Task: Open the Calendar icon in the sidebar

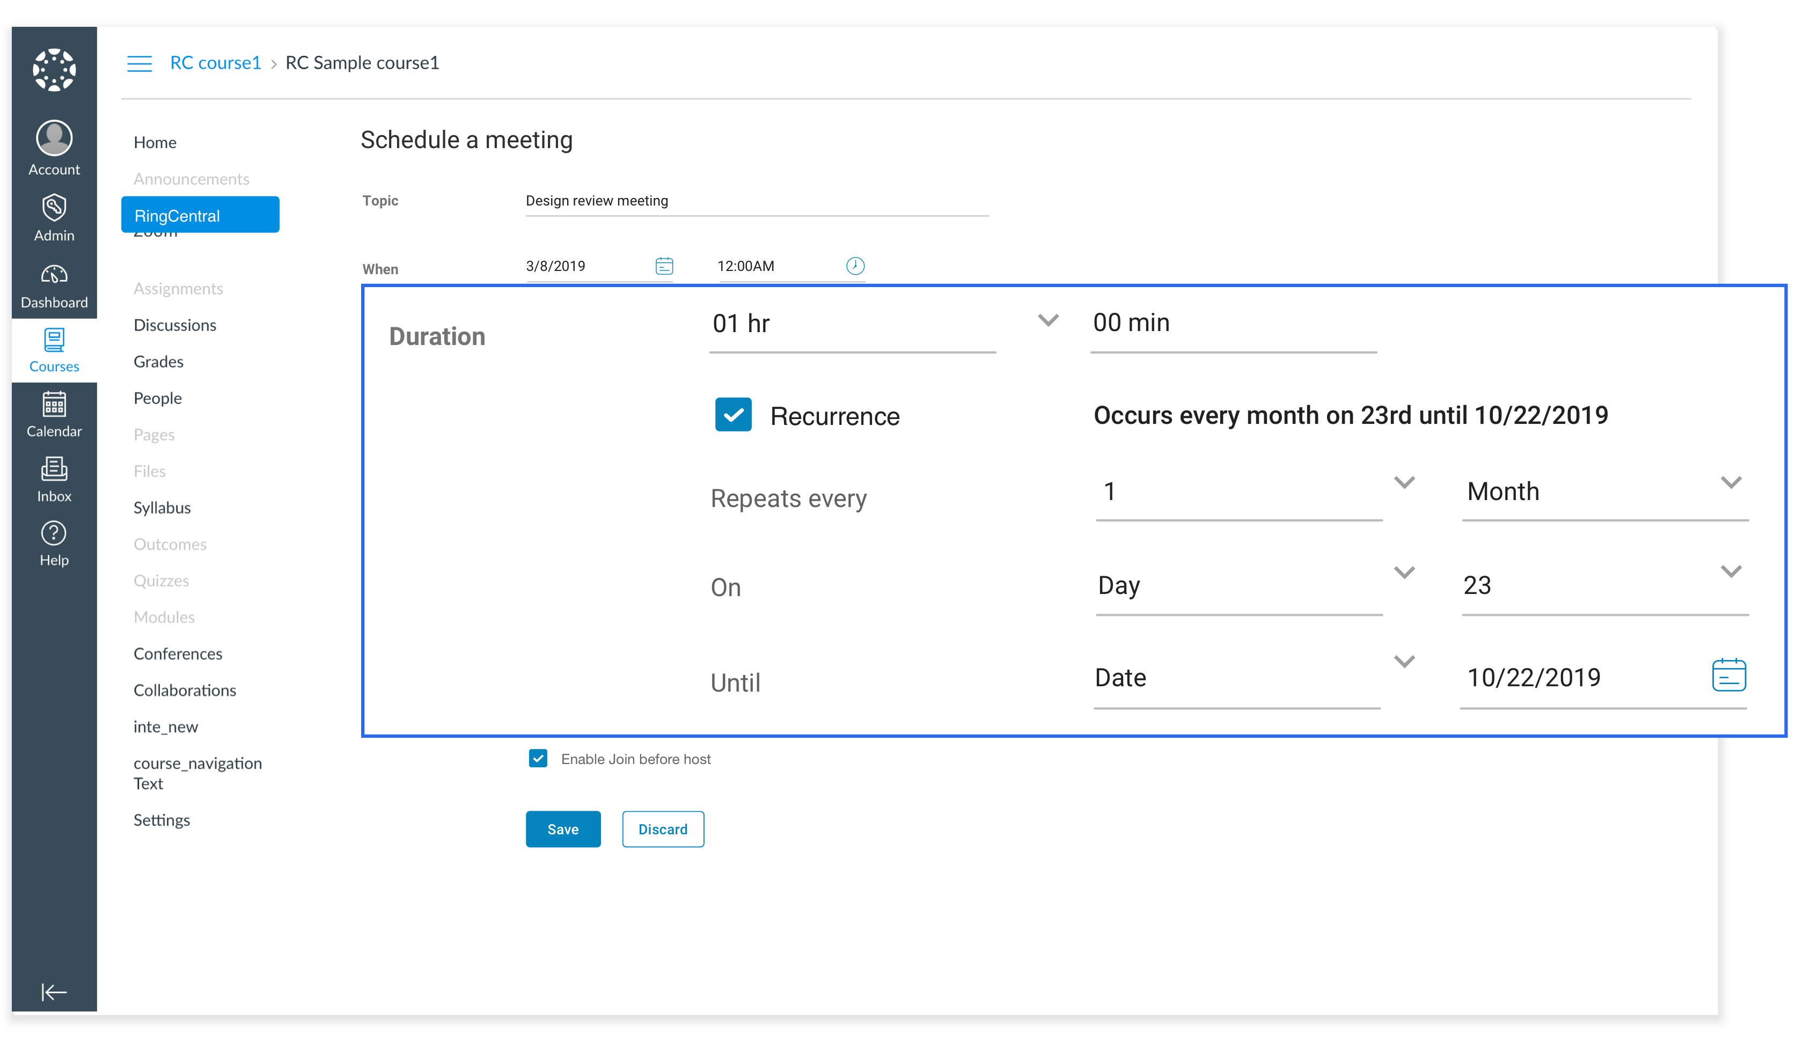Action: pyautogui.click(x=54, y=404)
